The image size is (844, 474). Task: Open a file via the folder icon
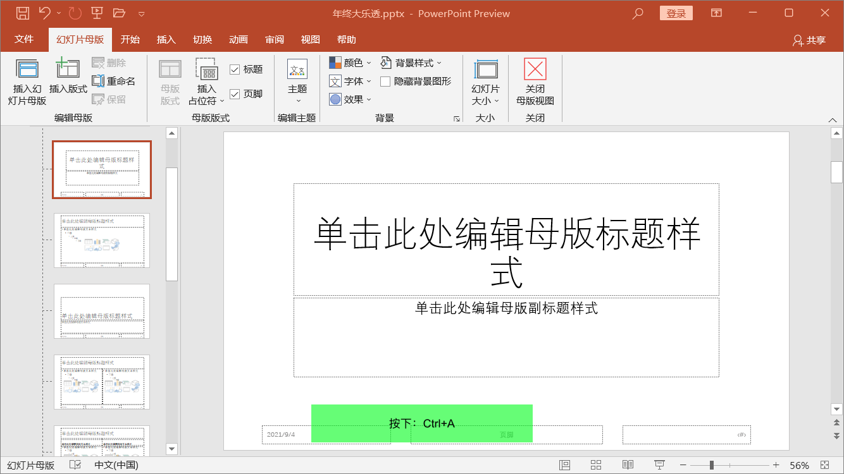pos(119,13)
